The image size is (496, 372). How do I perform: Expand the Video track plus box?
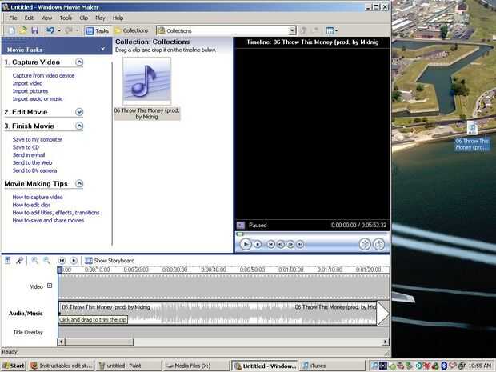coord(50,286)
